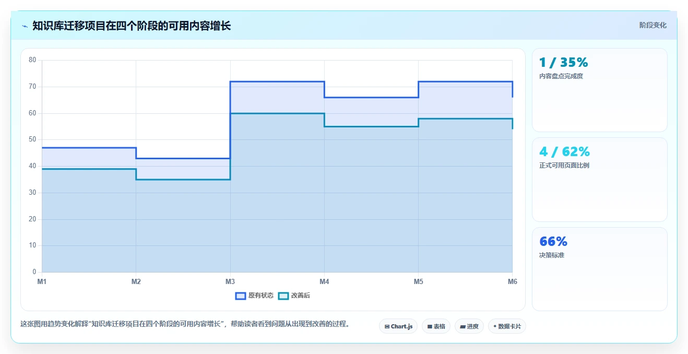This screenshot has width=688, height=354.
Task: Click the M3 x-axis label
Action: coord(230,281)
